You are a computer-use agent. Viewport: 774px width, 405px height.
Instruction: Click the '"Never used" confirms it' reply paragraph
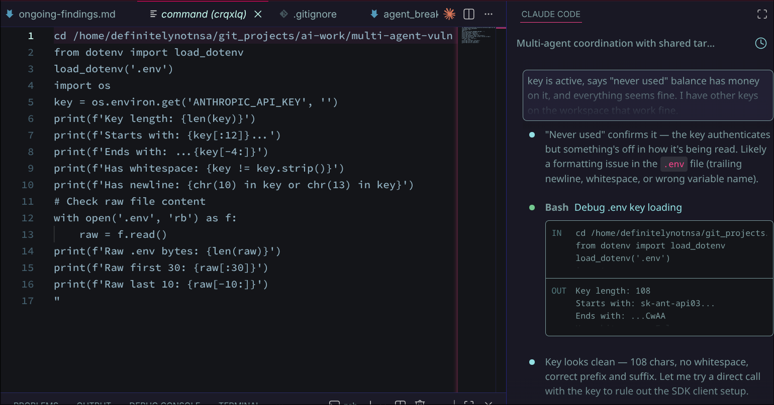pyautogui.click(x=657, y=156)
